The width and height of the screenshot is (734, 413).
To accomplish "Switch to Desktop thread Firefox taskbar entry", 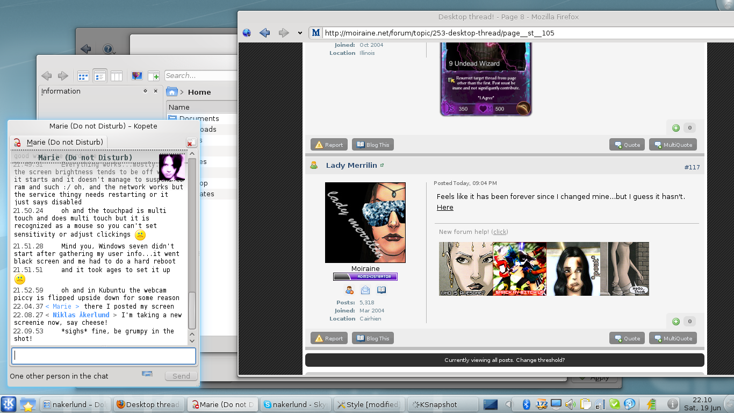I will point(149,404).
